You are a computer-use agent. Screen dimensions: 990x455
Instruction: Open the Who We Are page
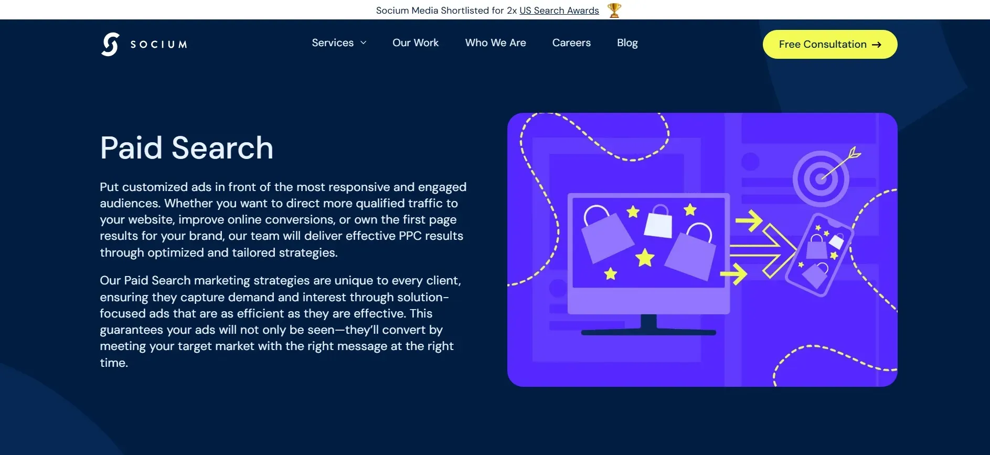(495, 43)
